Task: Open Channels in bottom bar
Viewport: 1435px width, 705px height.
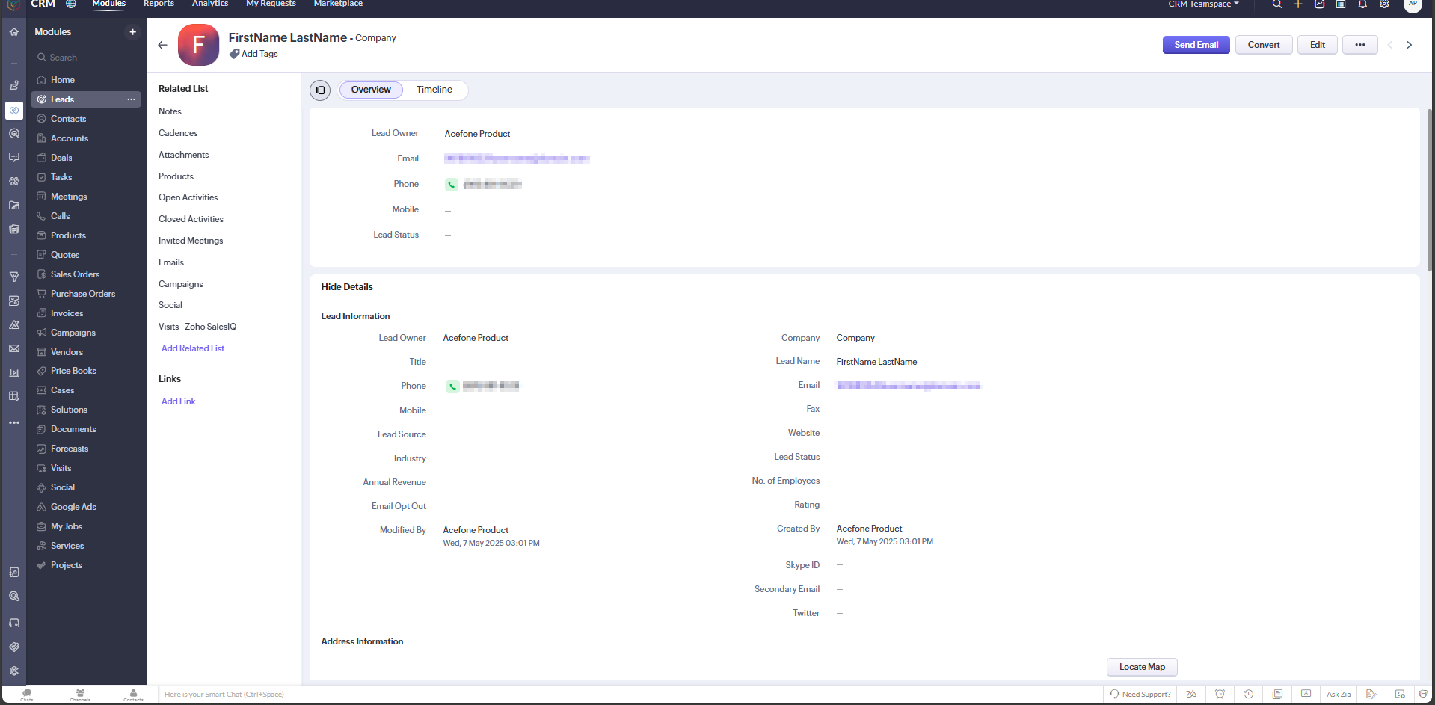Action: 80,695
